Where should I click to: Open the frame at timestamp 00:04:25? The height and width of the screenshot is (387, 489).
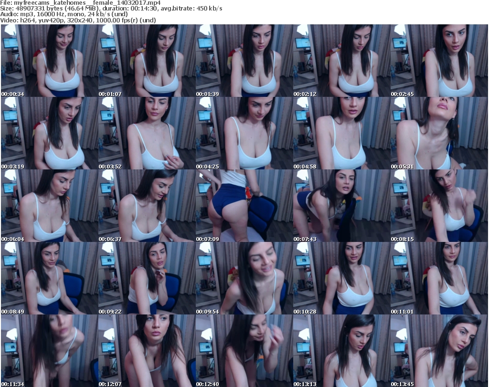tap(244, 133)
